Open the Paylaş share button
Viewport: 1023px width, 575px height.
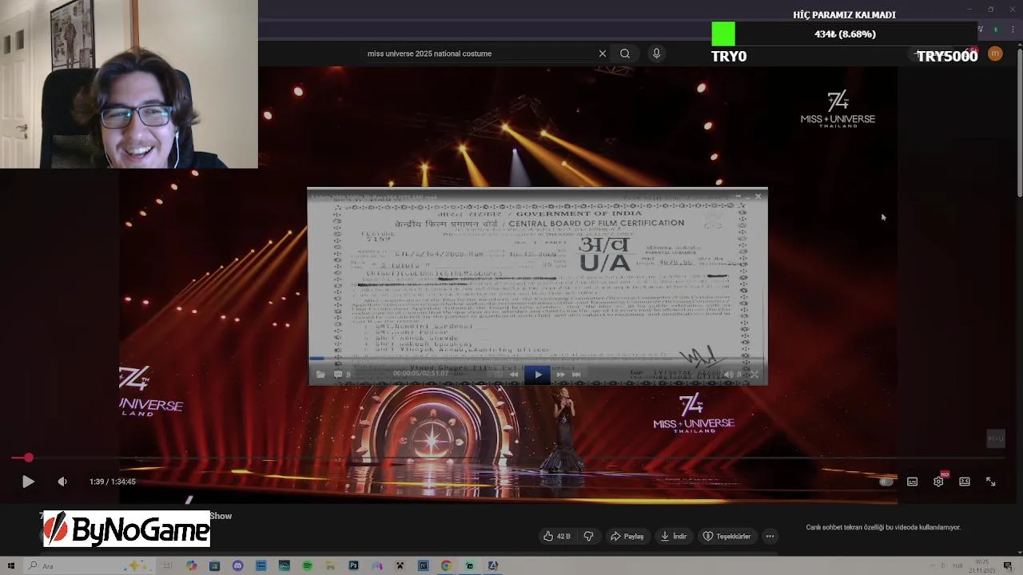[x=627, y=536]
